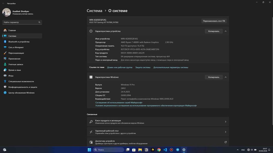Viewport: 273px width, 153px height.
Task: Click the Время и язык globe icon
Action: click(5, 70)
